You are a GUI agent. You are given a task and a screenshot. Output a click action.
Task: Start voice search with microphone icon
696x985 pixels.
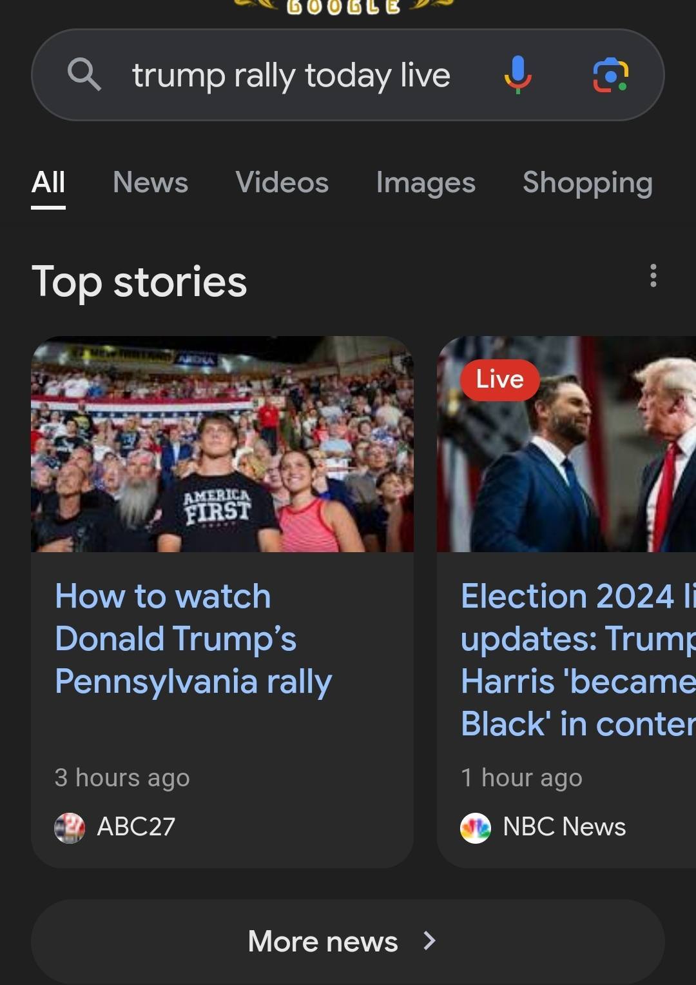coord(517,75)
